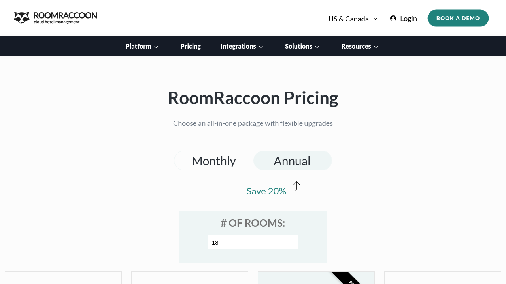
Task: Click the Login link
Action: [408, 19]
